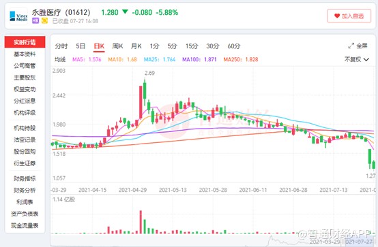Click the purple HK market badge
Viewport: 378px width, 247px height.
[35, 21]
